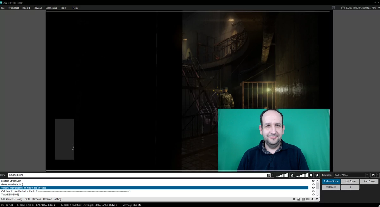380x207 pixels.
Task: Click Paste in source toolbar
Action: [x=28, y=199]
